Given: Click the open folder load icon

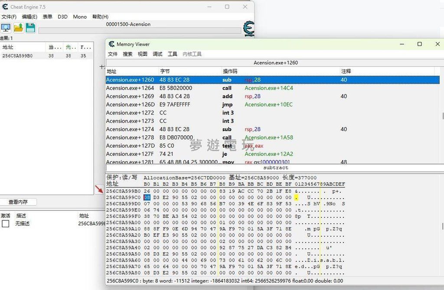Looking at the screenshot, I should pyautogui.click(x=18, y=28).
